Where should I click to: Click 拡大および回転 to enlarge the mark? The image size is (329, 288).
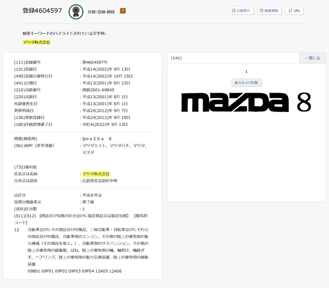(246, 82)
